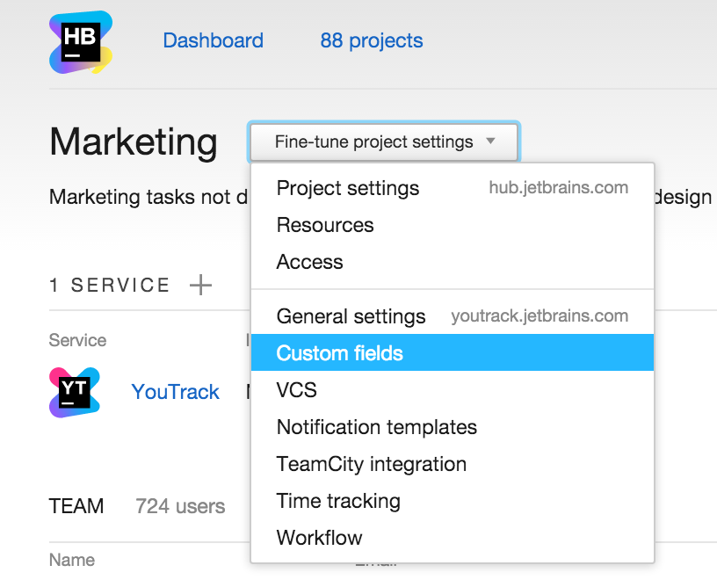Add a service with the plus icon
Viewport: 717px width, 587px height.
pyautogui.click(x=200, y=286)
